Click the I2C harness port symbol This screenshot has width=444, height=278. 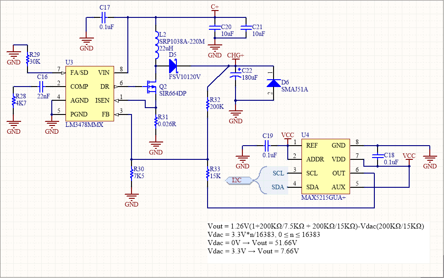tap(238, 181)
